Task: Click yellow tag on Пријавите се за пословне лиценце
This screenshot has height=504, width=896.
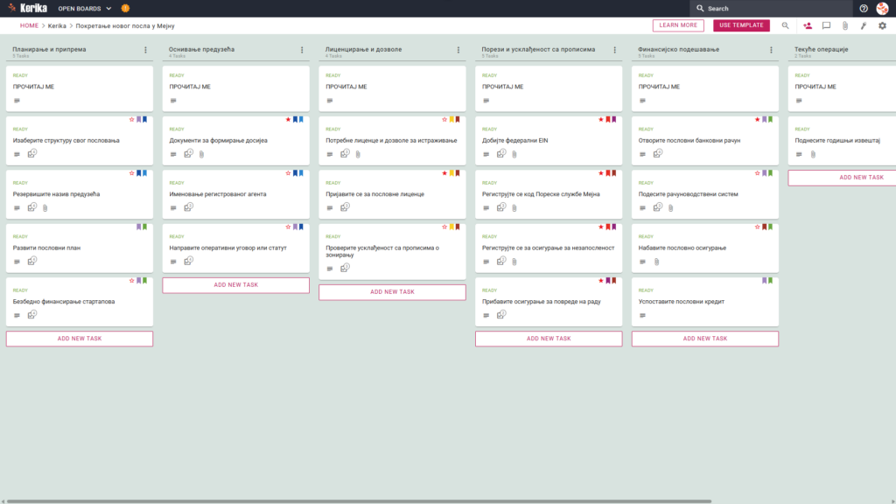Action: point(451,173)
